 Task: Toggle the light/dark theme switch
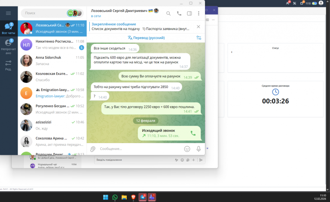click(315, 3)
